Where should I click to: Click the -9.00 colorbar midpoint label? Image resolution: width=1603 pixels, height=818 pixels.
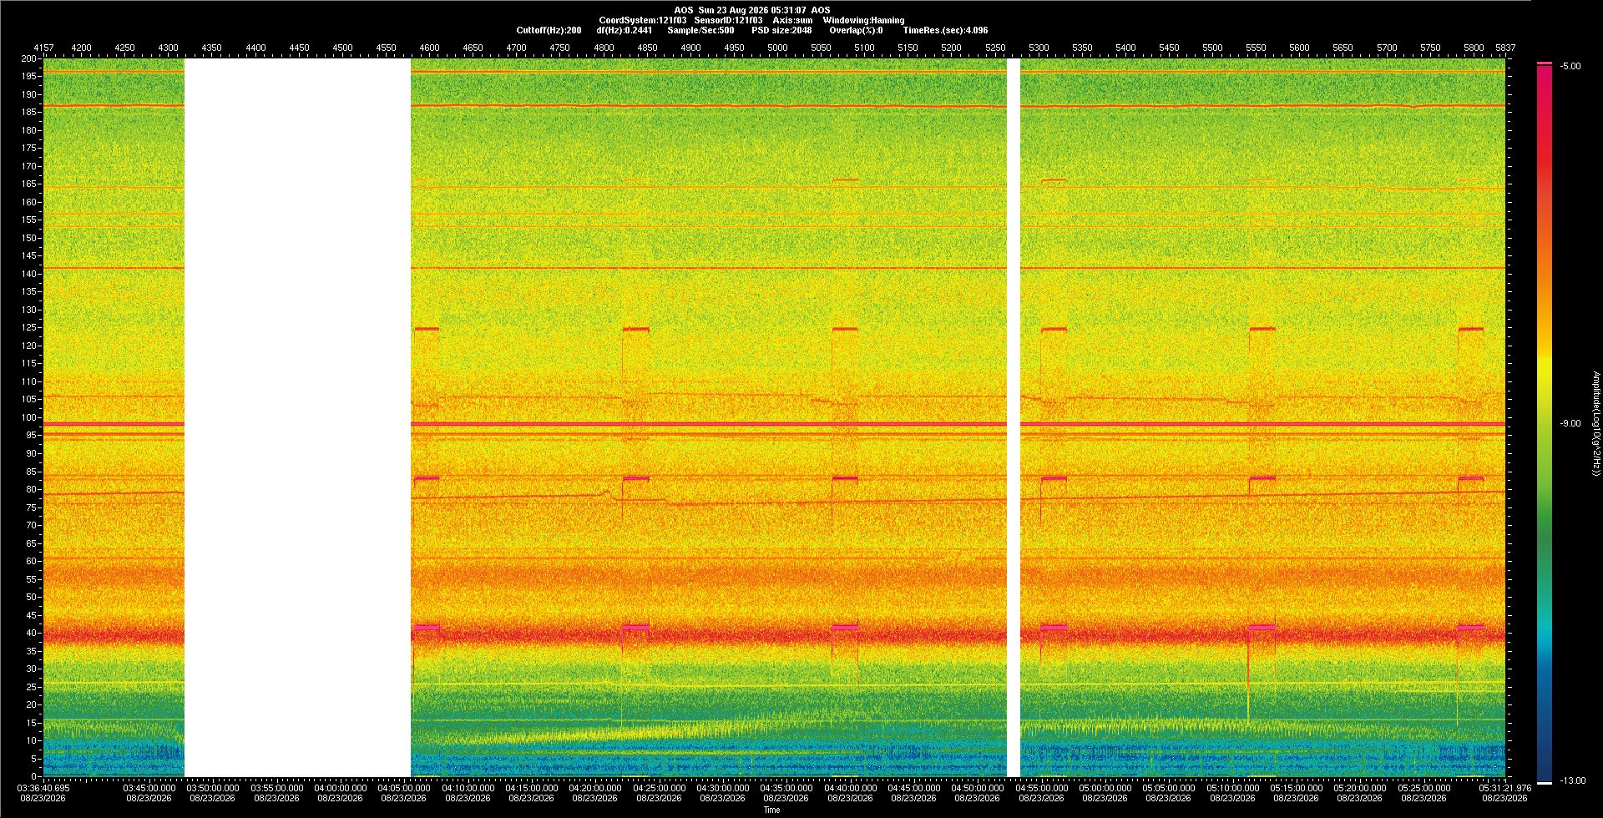[x=1570, y=423]
